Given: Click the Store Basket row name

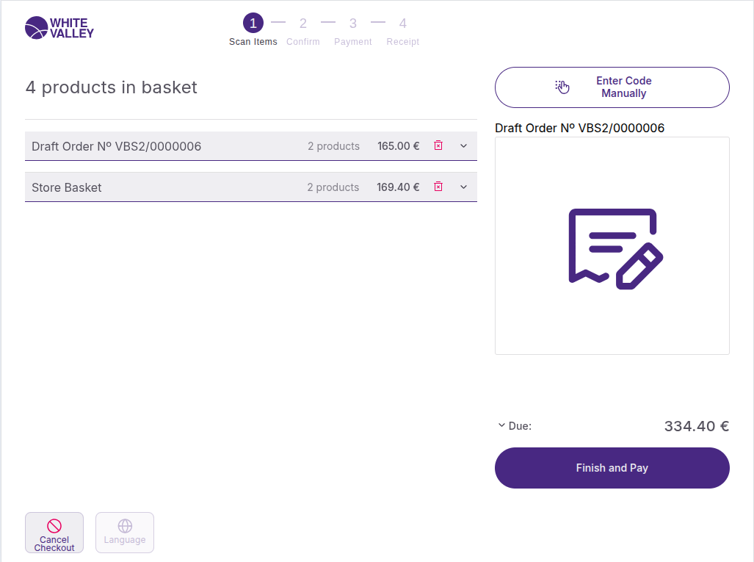Looking at the screenshot, I should (67, 187).
